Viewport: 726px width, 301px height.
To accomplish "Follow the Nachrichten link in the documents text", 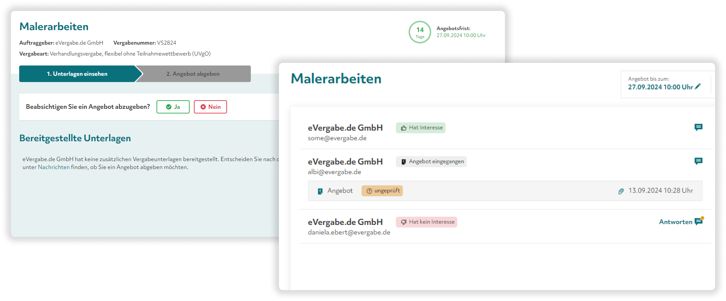I will 54,167.
